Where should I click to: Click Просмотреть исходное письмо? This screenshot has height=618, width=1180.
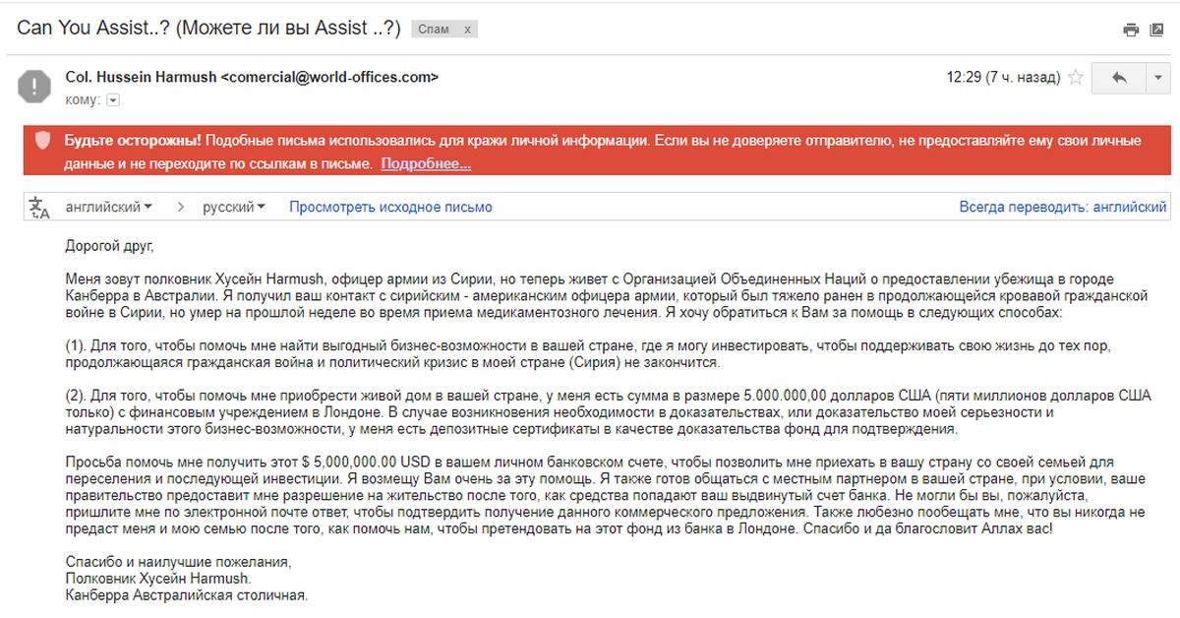[x=390, y=208]
